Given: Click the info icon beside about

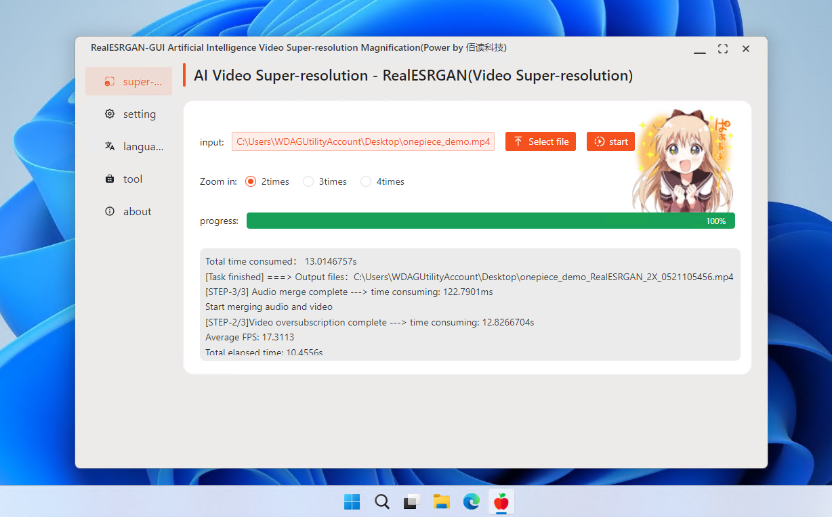Looking at the screenshot, I should tap(110, 211).
